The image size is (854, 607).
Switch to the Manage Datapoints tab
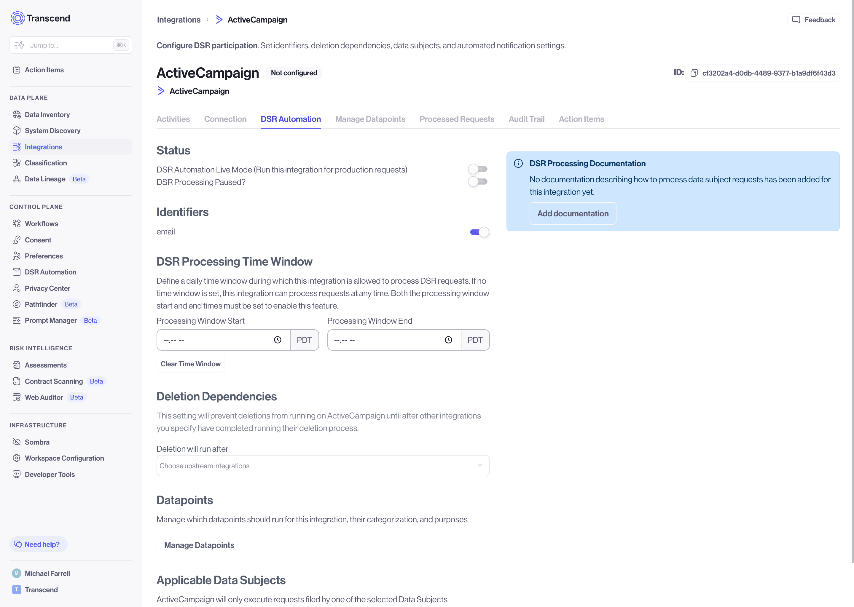370,119
